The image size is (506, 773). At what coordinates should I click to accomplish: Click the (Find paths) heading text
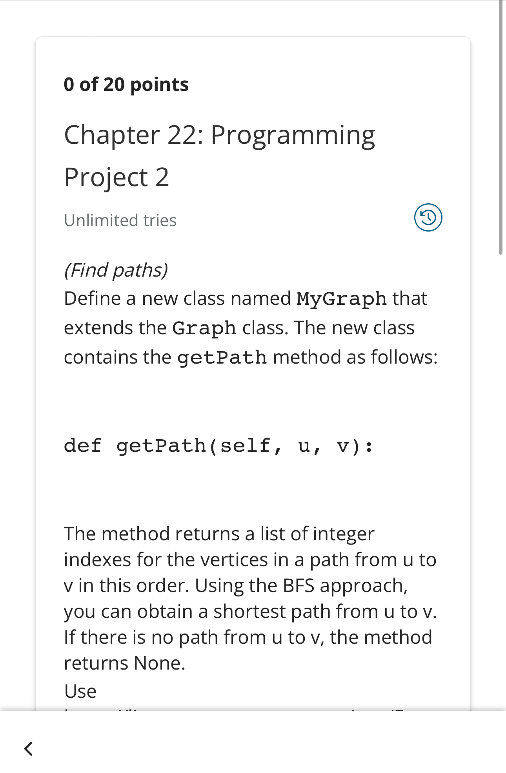116,270
